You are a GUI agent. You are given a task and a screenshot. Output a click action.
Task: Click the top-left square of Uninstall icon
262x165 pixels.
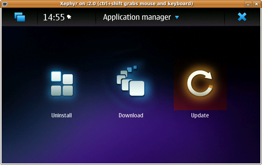56,77
